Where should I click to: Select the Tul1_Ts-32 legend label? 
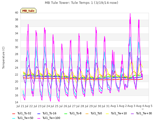[24, 113]
